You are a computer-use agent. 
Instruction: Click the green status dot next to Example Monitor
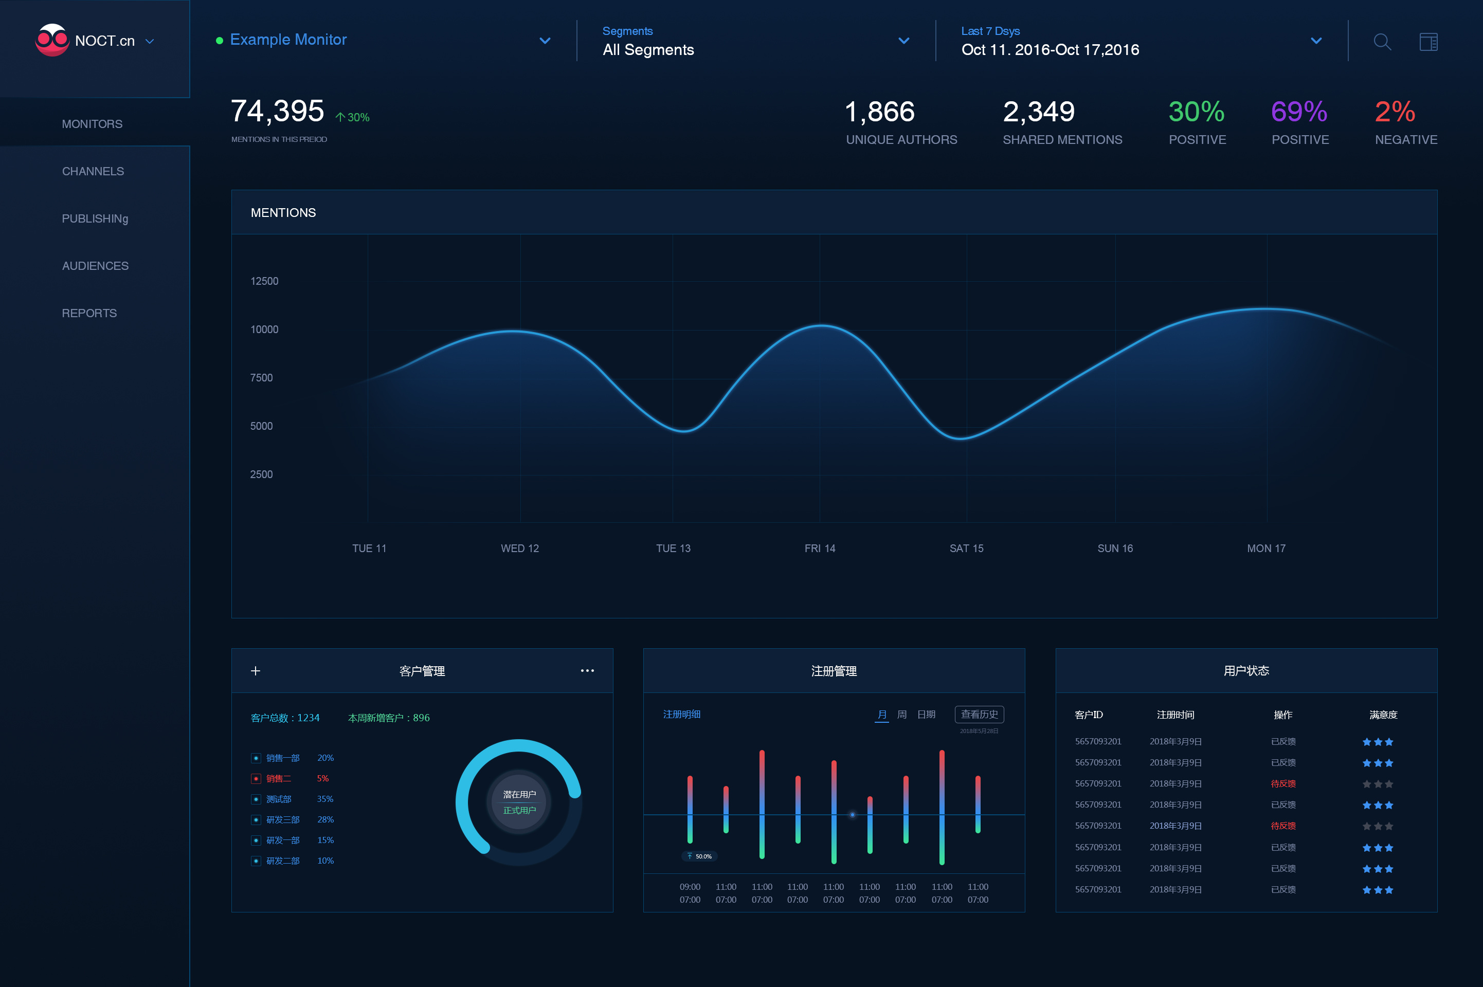(x=219, y=40)
